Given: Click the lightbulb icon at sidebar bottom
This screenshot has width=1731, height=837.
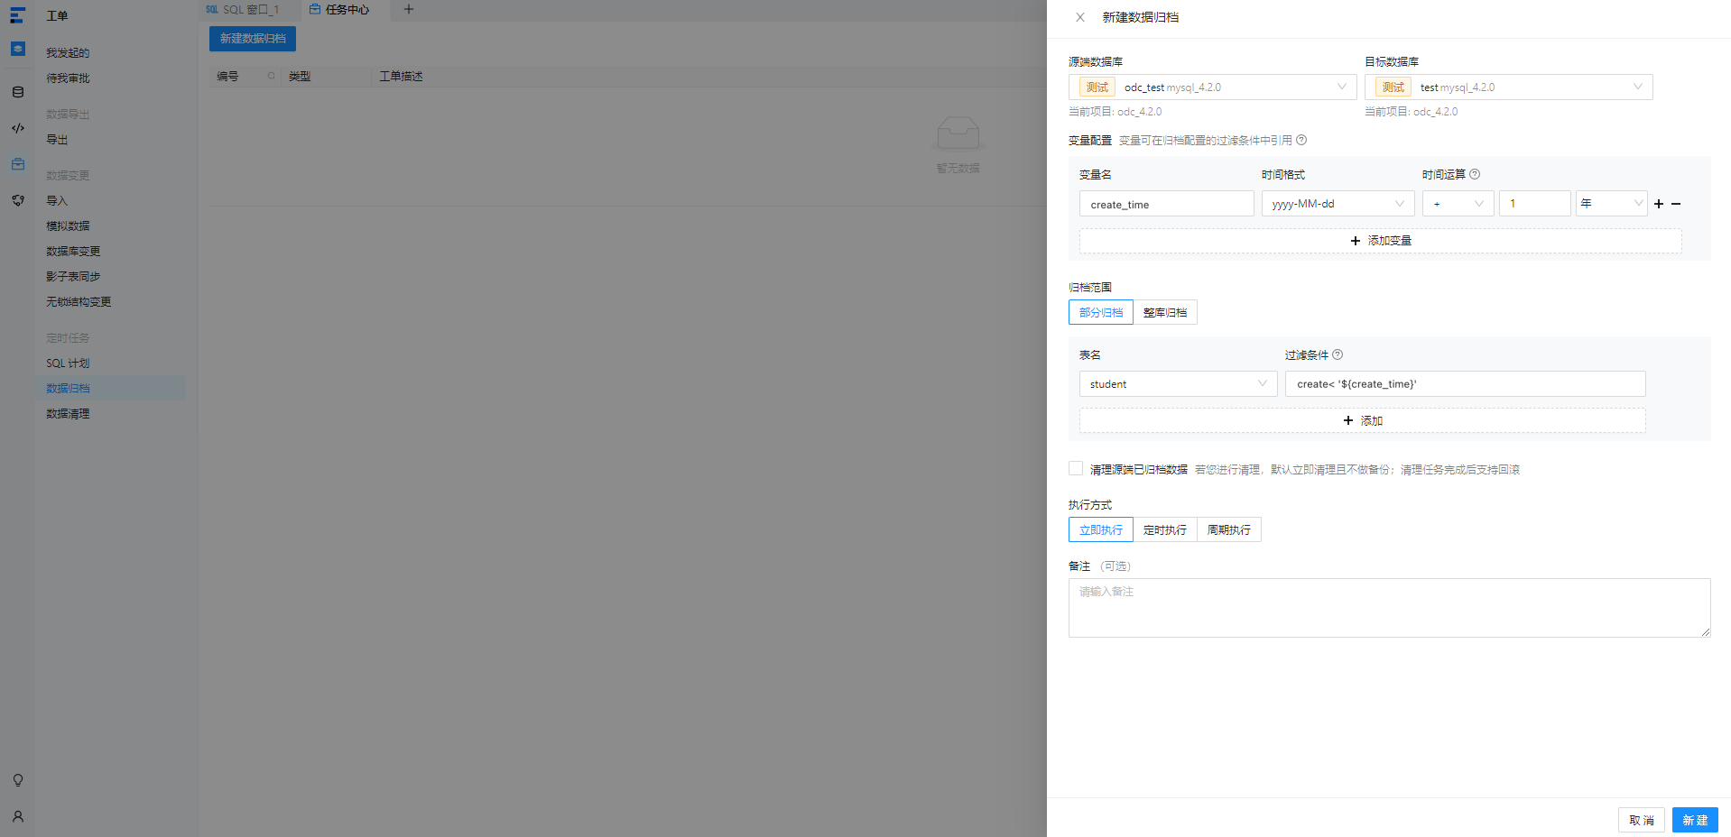Looking at the screenshot, I should [17, 780].
